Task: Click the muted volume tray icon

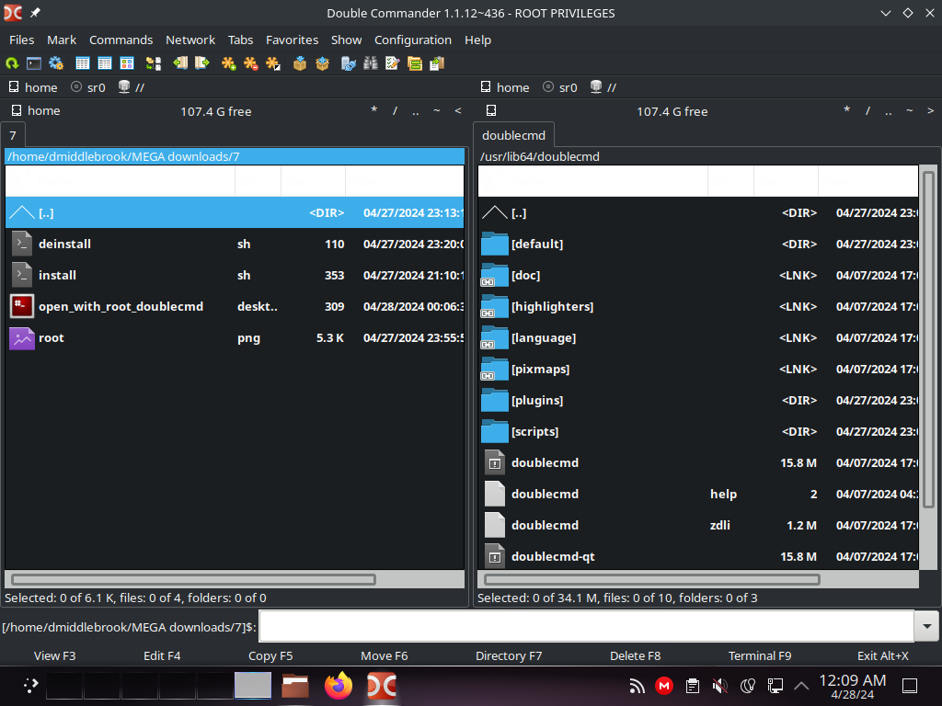Action: 719,686
